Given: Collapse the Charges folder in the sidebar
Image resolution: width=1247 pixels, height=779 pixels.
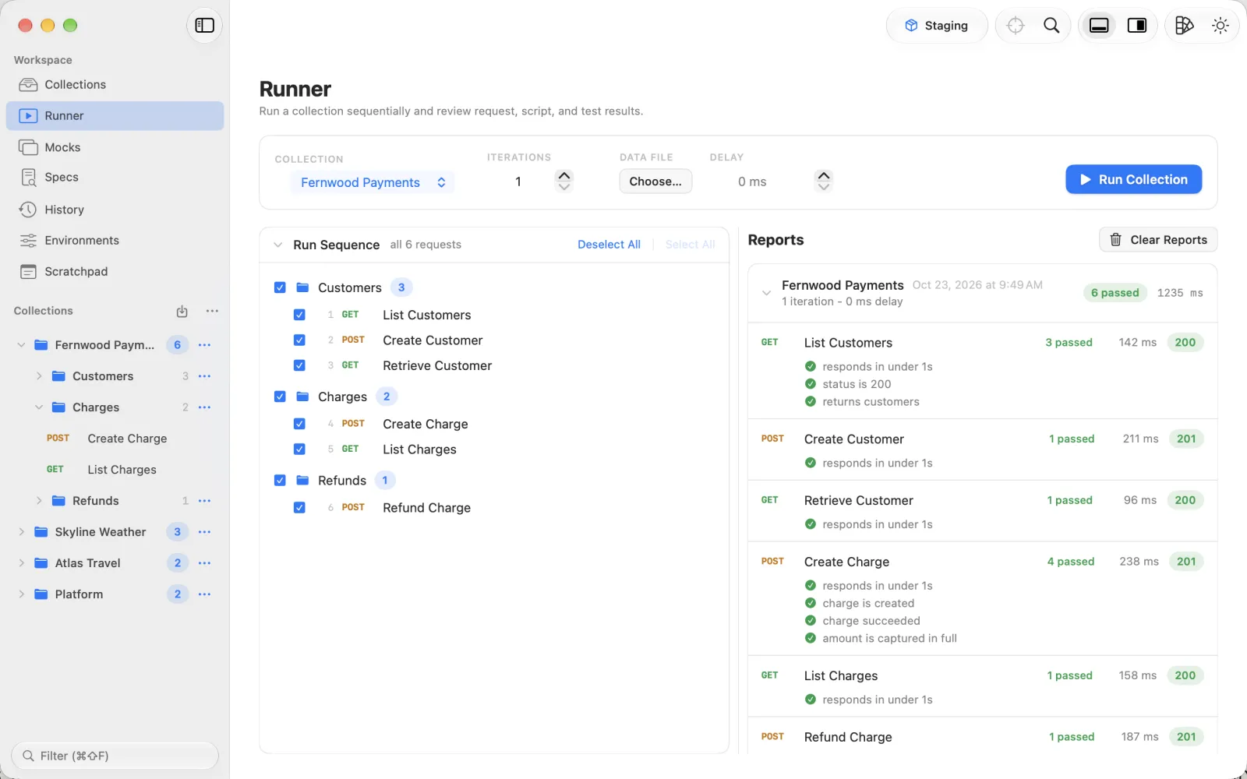Looking at the screenshot, I should coord(39,407).
